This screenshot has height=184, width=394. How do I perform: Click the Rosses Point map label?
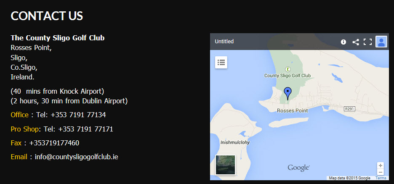[293, 110]
